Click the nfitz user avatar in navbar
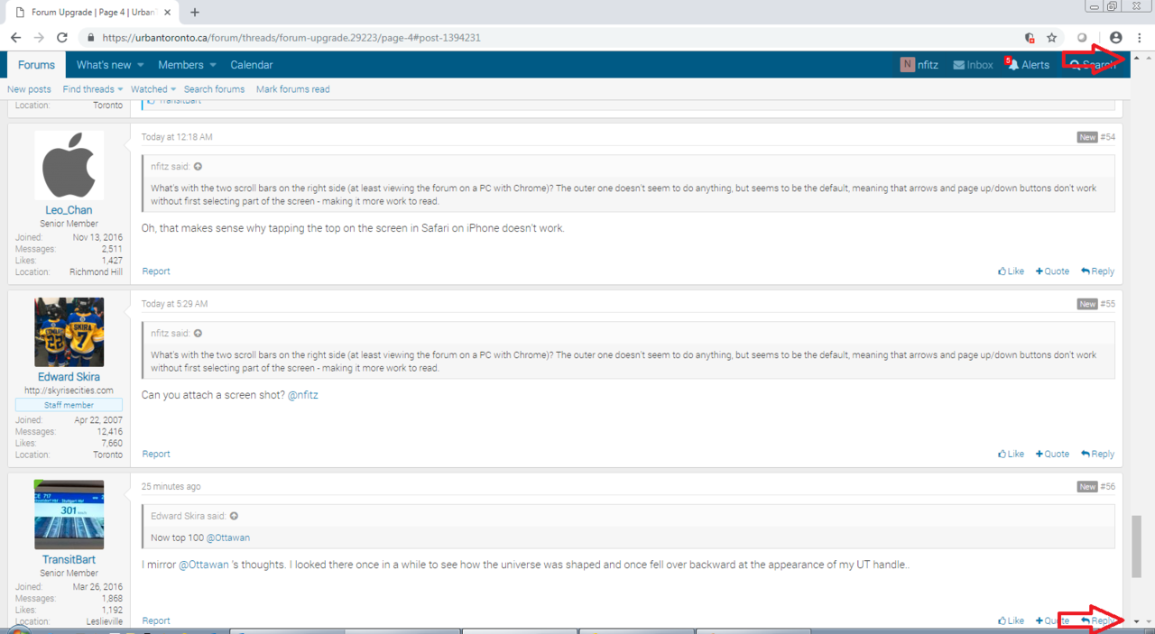Screen dimensions: 1155x634 point(907,65)
